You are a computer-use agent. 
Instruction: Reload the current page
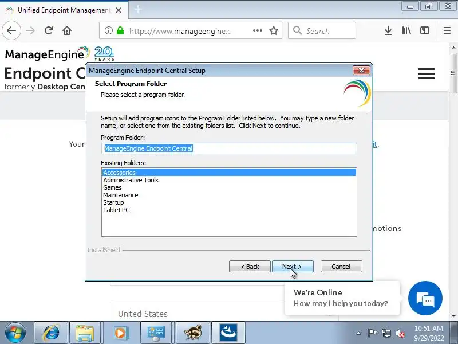[x=49, y=30]
